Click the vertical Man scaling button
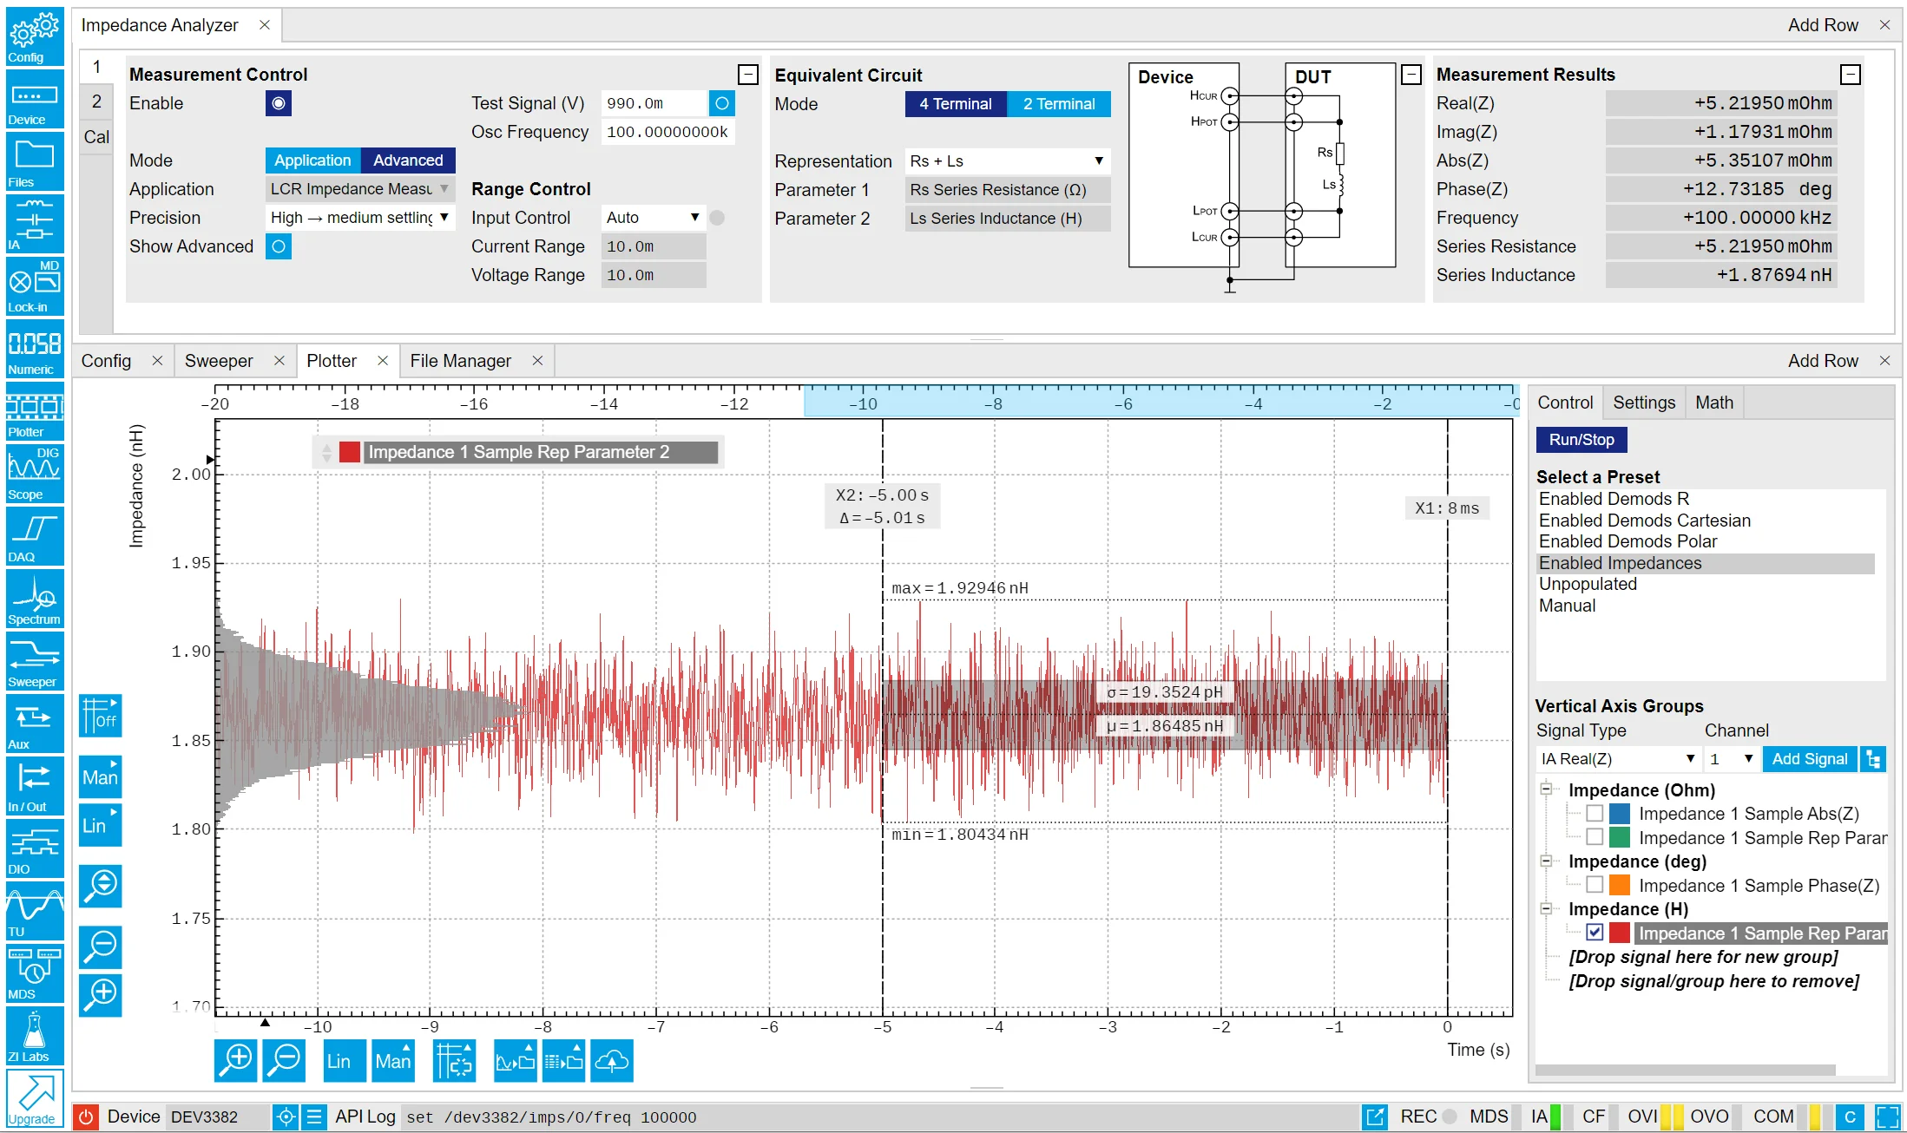1907x1133 pixels. [101, 776]
